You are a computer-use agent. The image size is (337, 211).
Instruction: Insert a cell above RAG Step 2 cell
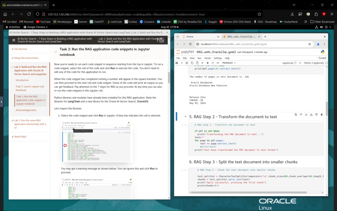coord(311,115)
